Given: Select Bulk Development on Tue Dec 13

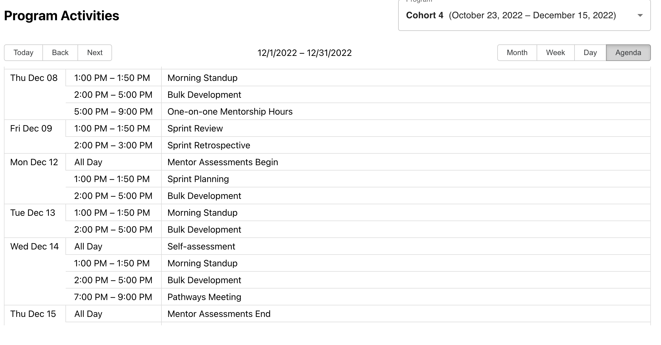Looking at the screenshot, I should [x=204, y=230].
